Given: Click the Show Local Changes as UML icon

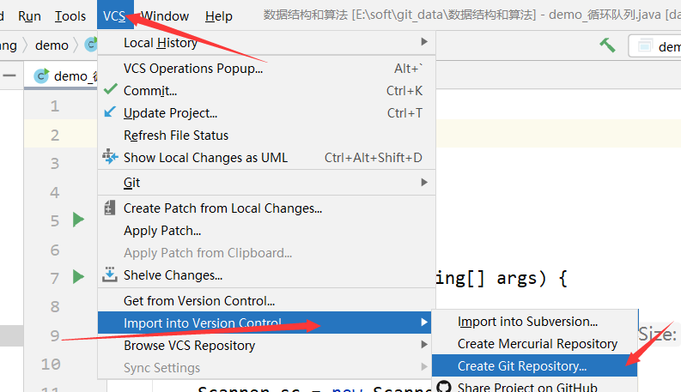Looking at the screenshot, I should click(x=110, y=156).
